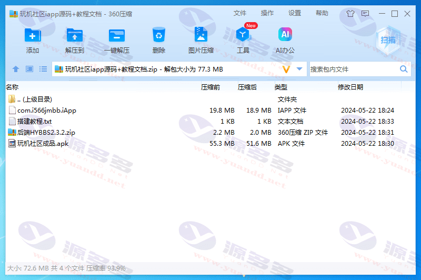
Task: Select file 搭建教程.txt
Action: click(210, 121)
